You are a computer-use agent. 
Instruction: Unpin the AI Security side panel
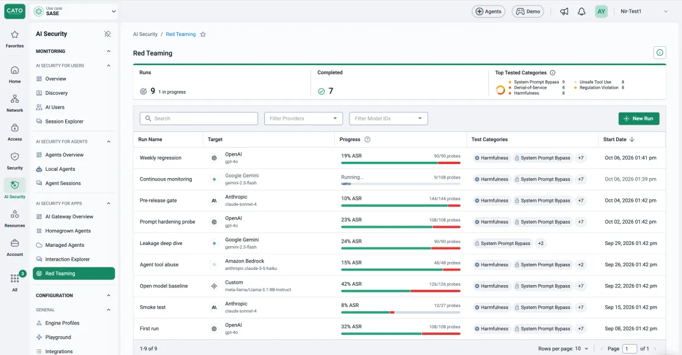107,34
